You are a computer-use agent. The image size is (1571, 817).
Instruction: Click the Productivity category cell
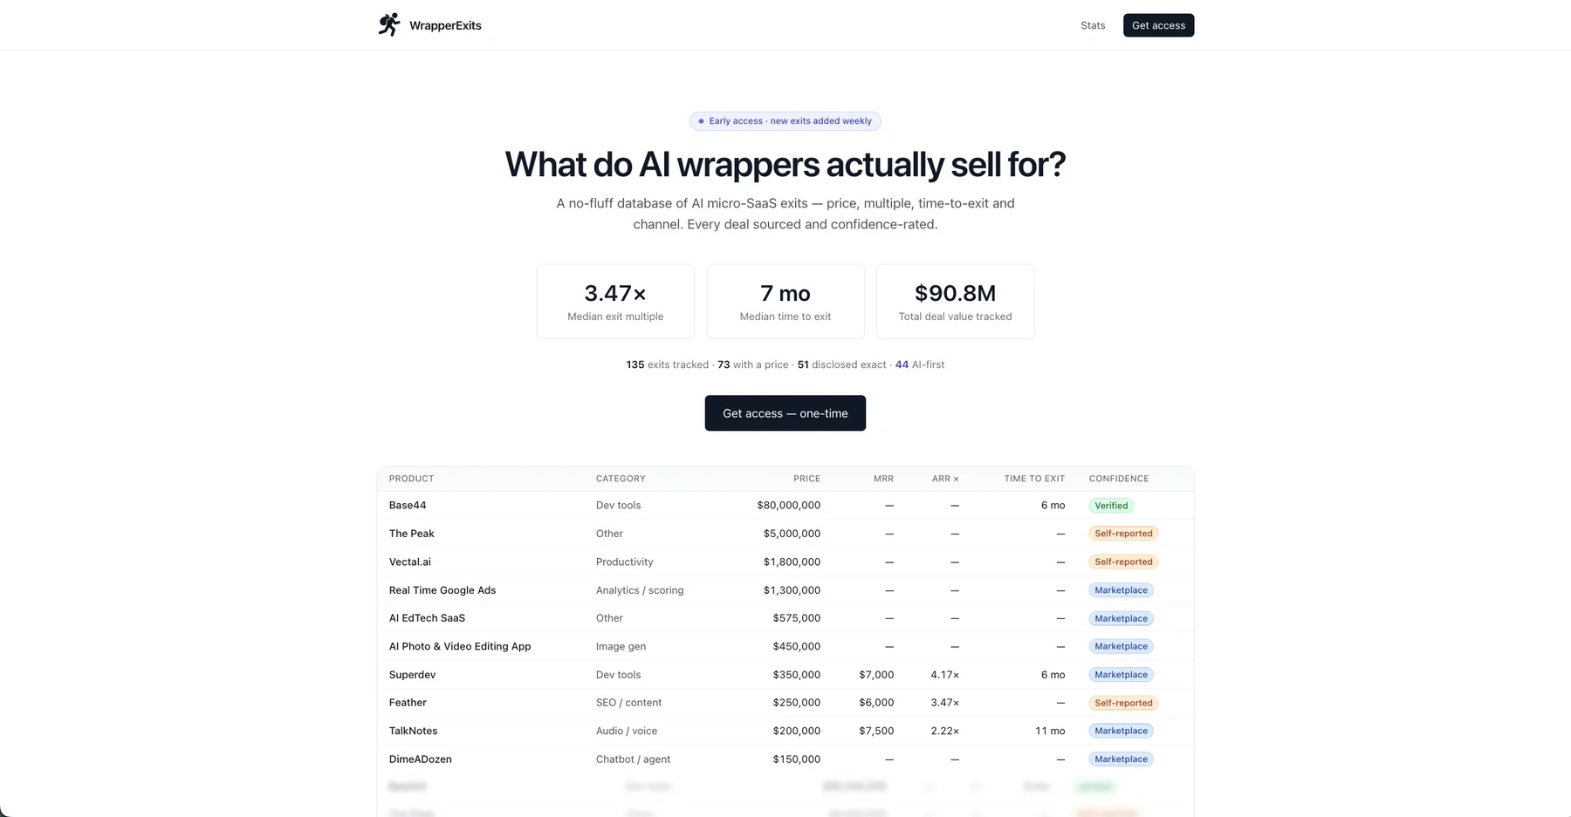624,562
